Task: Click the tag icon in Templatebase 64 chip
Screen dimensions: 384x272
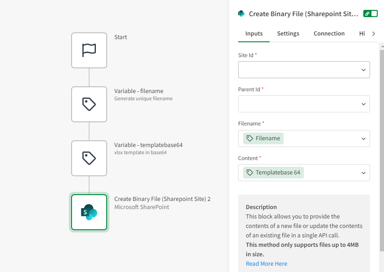Action: pos(250,173)
